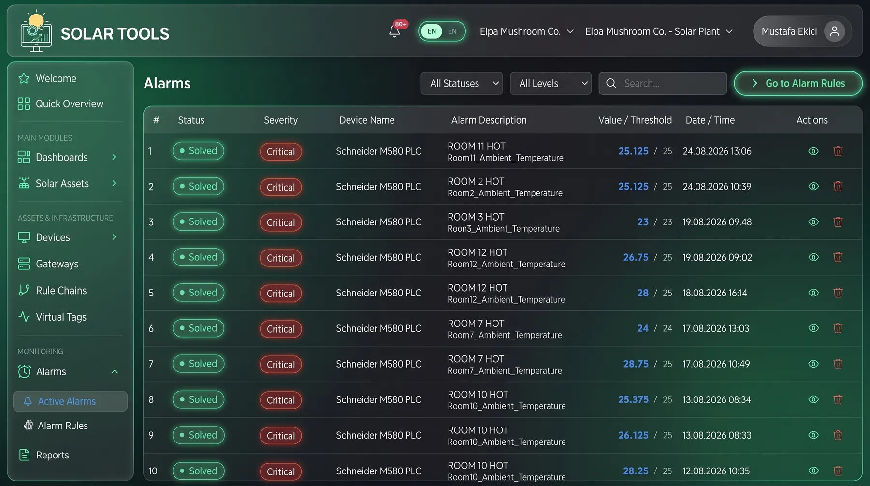Image resolution: width=870 pixels, height=486 pixels.
Task: Click Schneider M580 PLC in row 6
Action: 378,328
